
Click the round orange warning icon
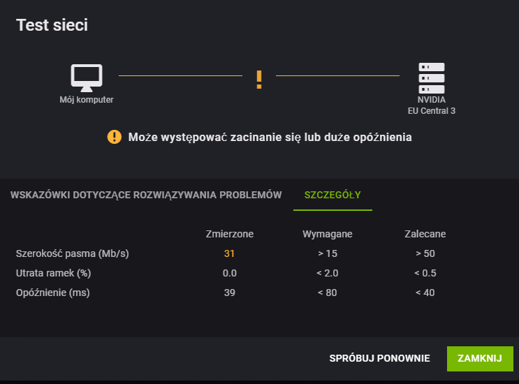[x=115, y=137]
